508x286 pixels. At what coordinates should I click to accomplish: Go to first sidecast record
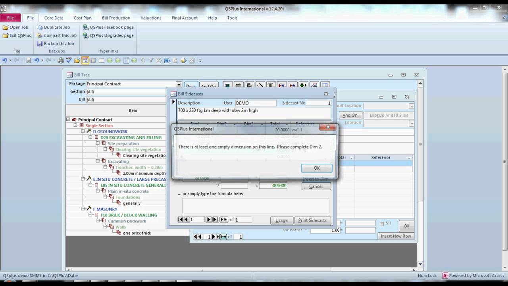pos(181,220)
